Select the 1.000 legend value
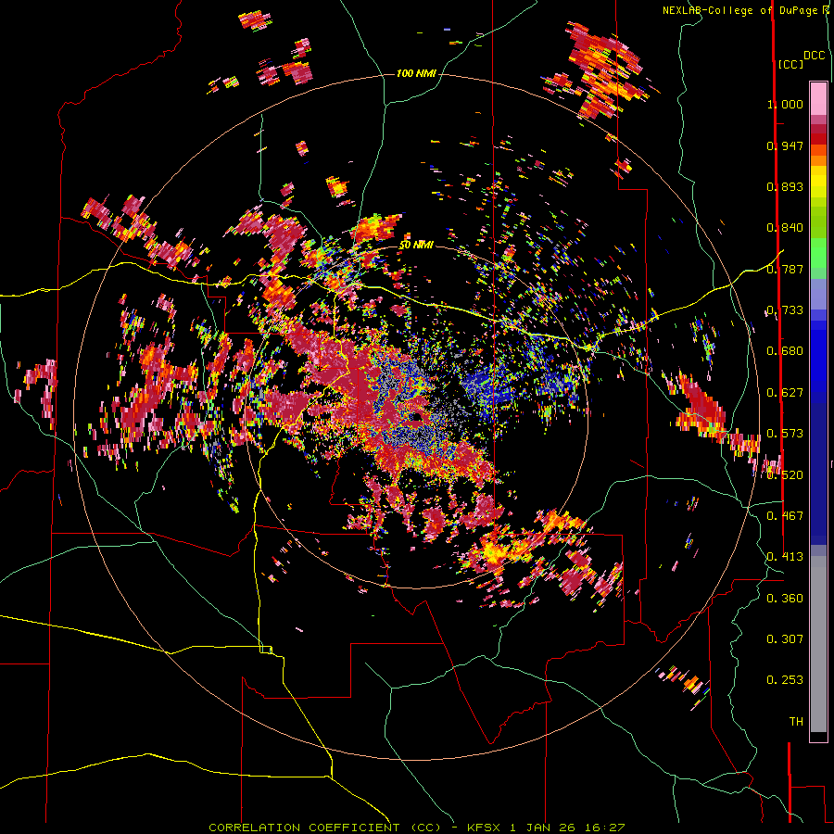 click(x=785, y=104)
